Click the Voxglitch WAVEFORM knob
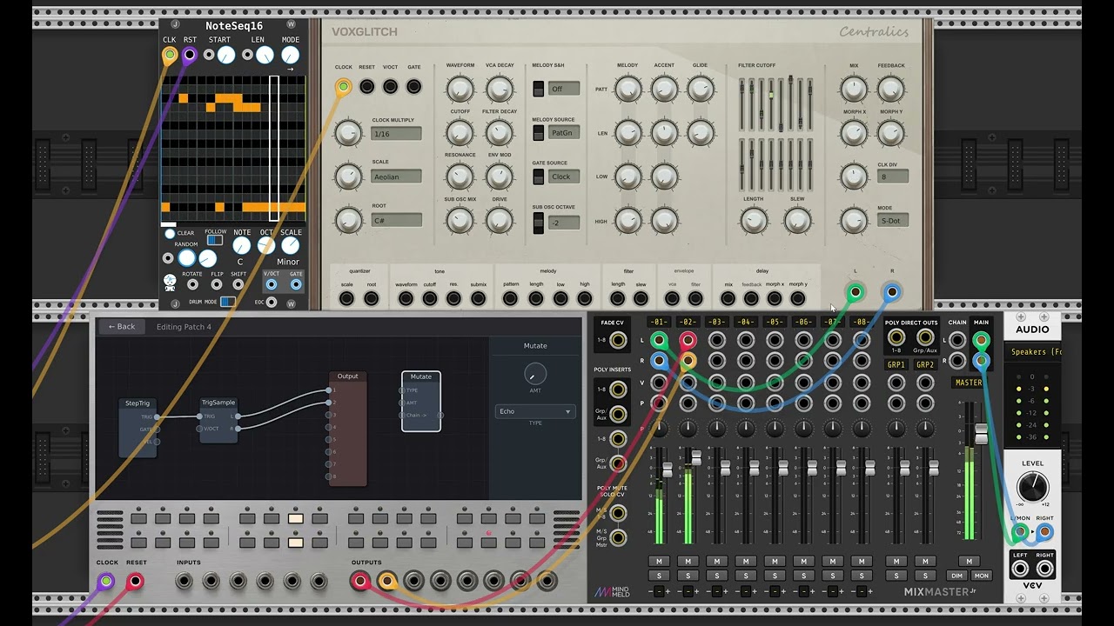 pos(460,88)
